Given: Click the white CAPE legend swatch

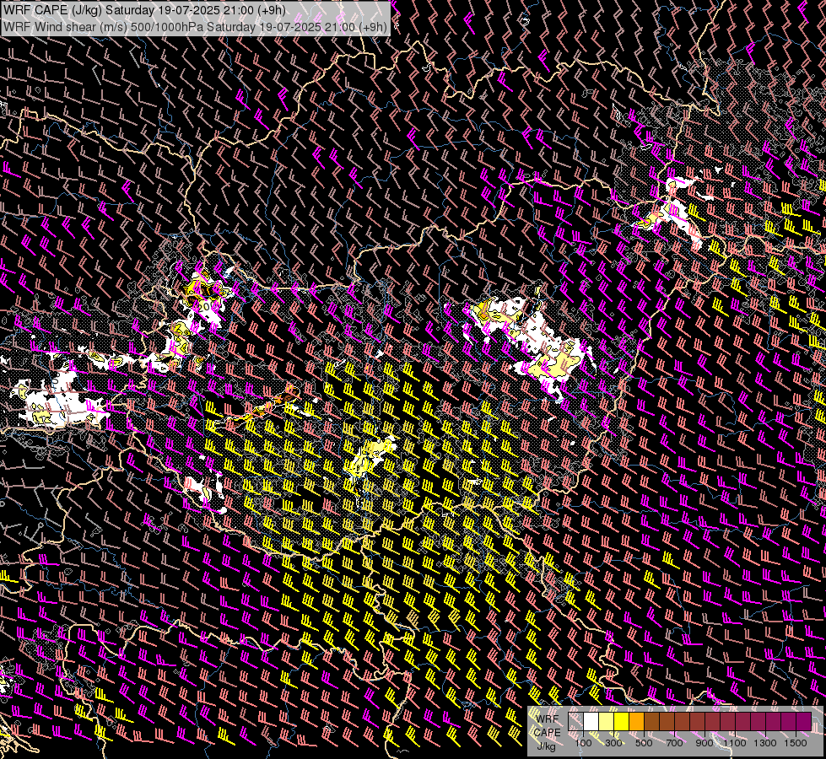Looking at the screenshot, I should 591,721.
